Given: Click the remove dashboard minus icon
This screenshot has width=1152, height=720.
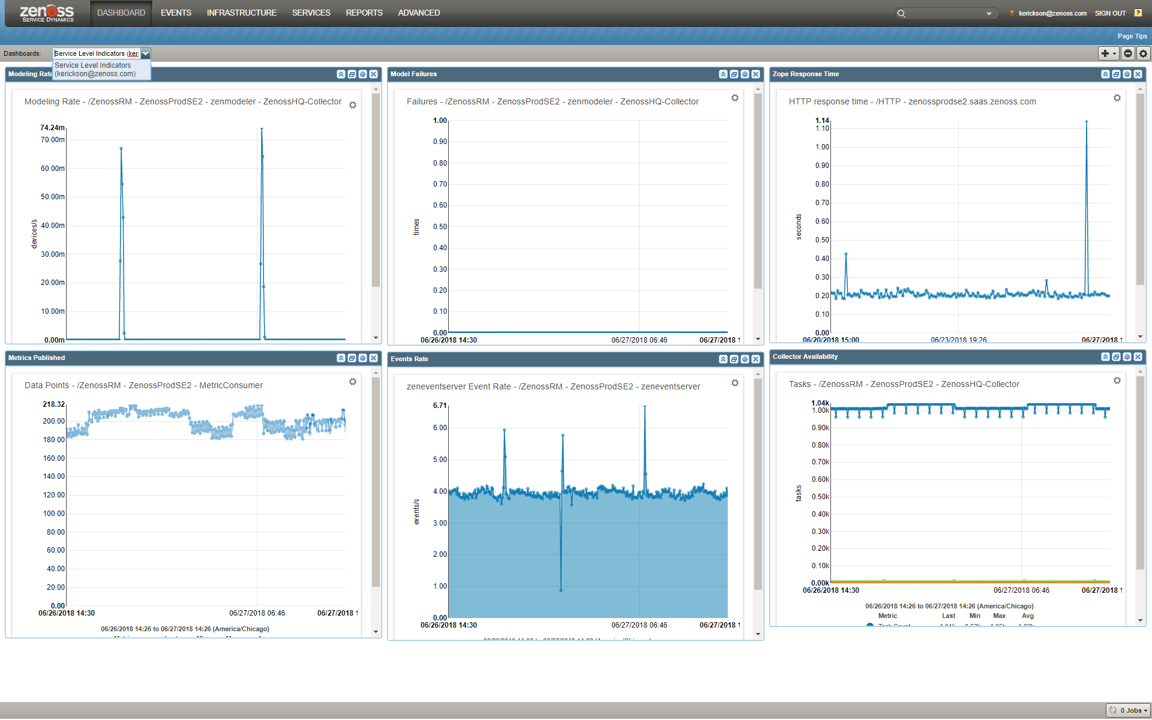Looking at the screenshot, I should (1128, 53).
